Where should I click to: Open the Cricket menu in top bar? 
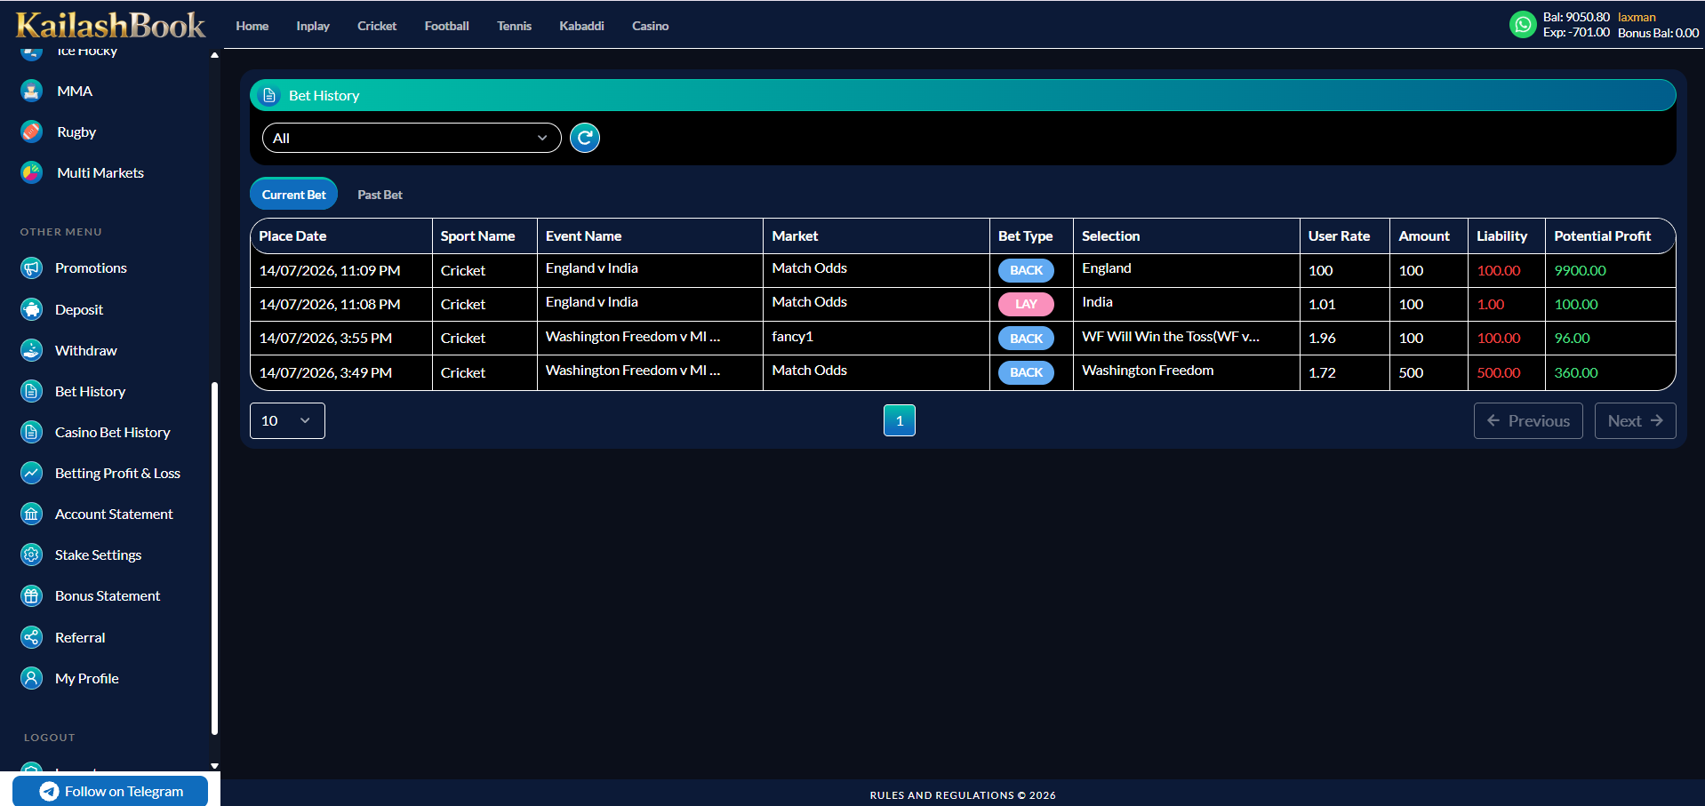377,26
